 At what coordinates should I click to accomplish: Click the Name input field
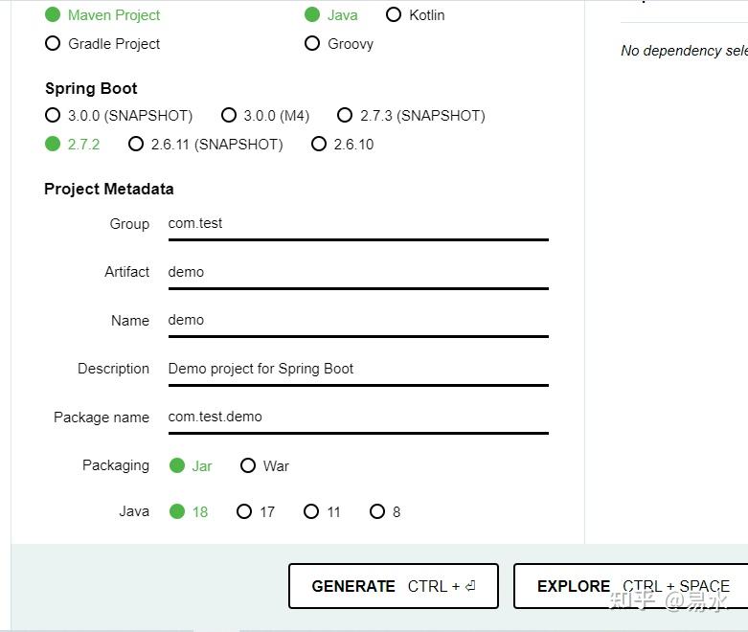click(357, 321)
